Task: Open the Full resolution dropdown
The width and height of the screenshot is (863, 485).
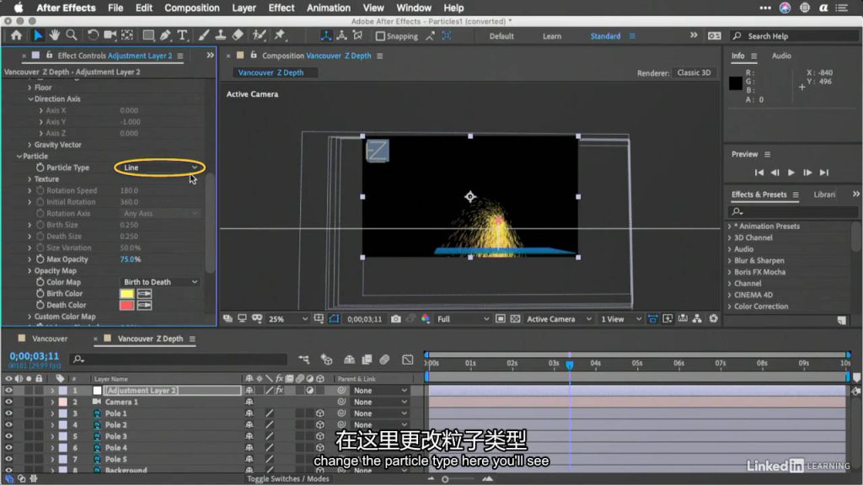Action: tap(463, 319)
